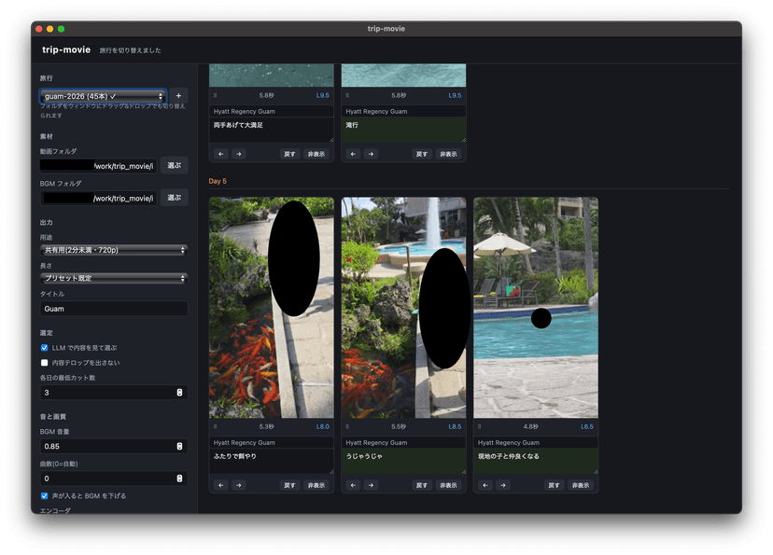Click the drag handle on the 現地の子と仲良くなる card

click(480, 426)
